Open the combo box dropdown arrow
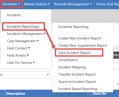This screenshot has width=119, height=97. coord(48,75)
